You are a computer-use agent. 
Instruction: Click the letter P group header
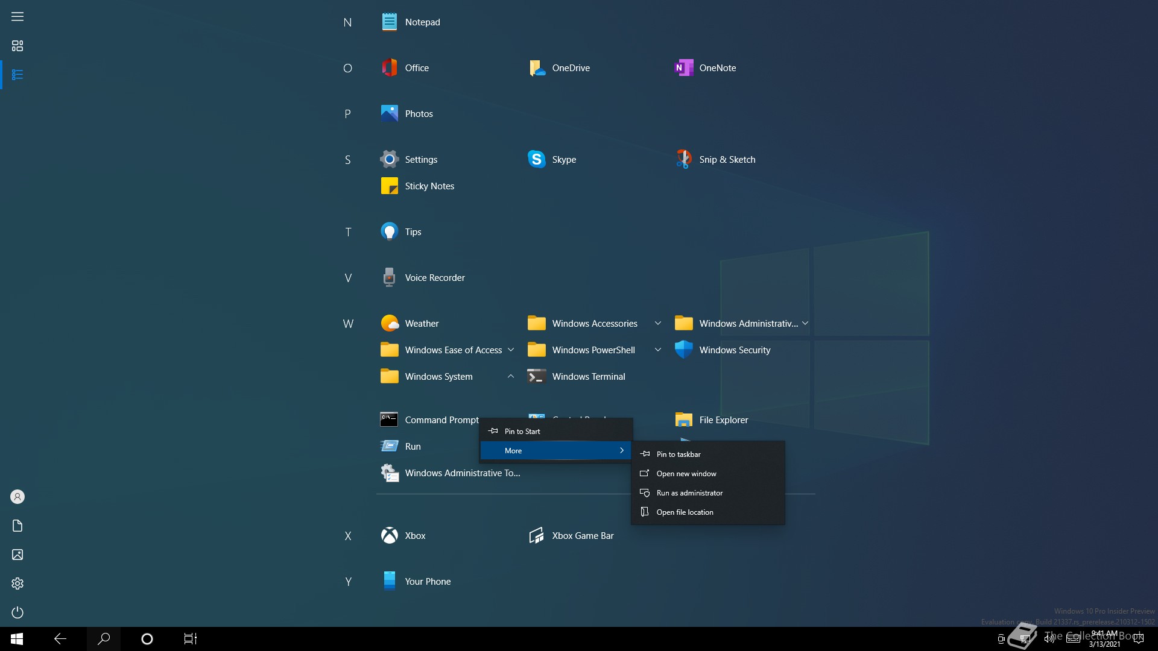pyautogui.click(x=347, y=115)
